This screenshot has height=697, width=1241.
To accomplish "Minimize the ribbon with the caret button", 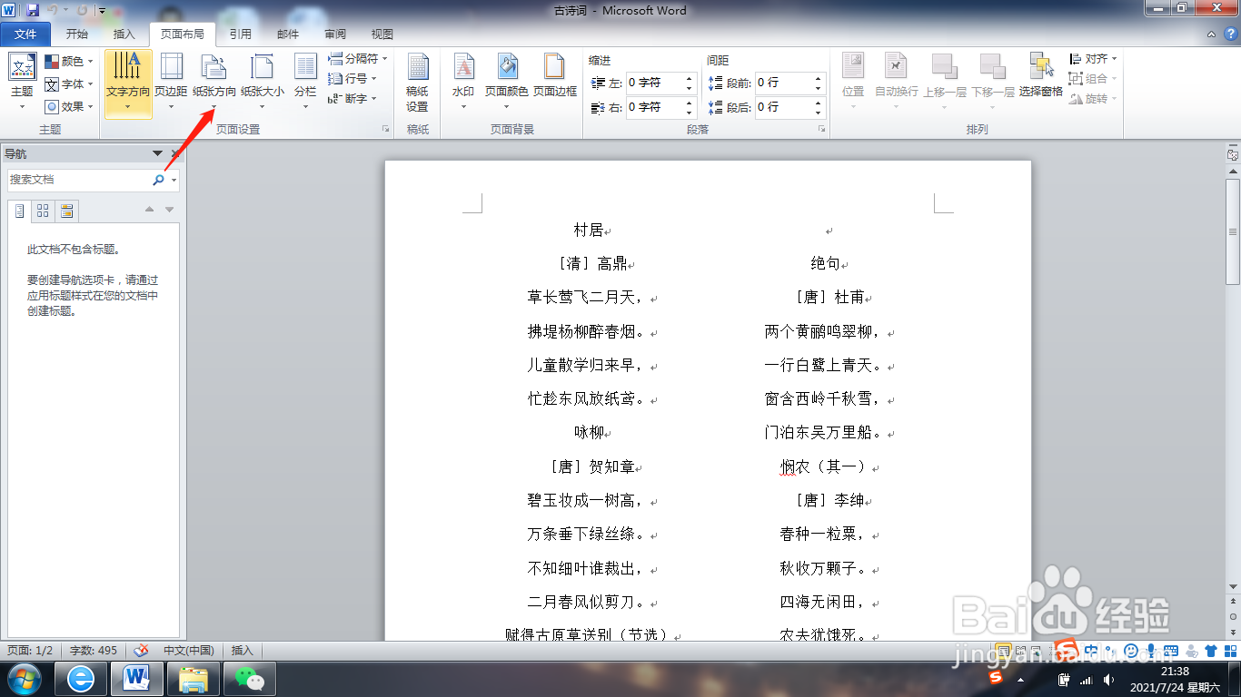I will (1212, 34).
